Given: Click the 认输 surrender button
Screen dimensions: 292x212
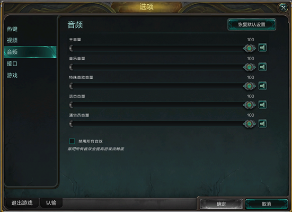Looking at the screenshot, I should 51,203.
